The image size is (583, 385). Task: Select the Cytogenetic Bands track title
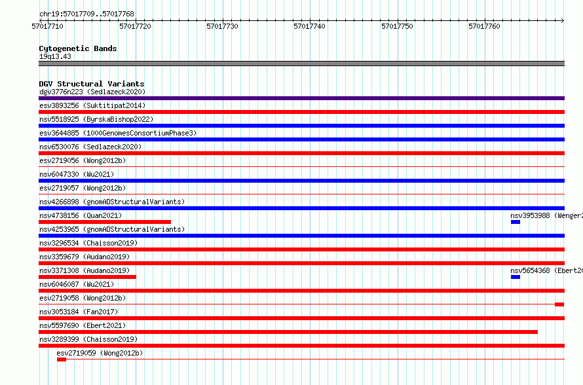[78, 48]
